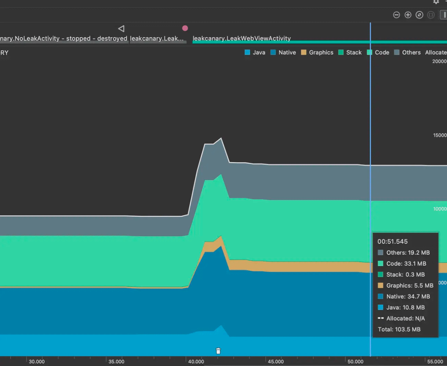Click the disabled zoom-to-selection icon
This screenshot has height=366, width=447.
pos(431,15)
